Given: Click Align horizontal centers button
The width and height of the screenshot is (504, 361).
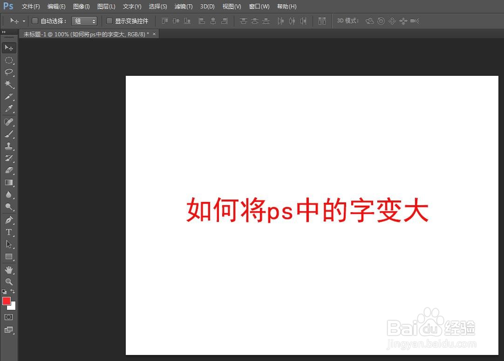Looking at the screenshot, I should [x=213, y=21].
